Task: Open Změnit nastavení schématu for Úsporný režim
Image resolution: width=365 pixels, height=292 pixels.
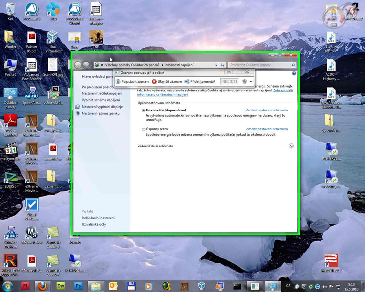Action: (x=267, y=129)
